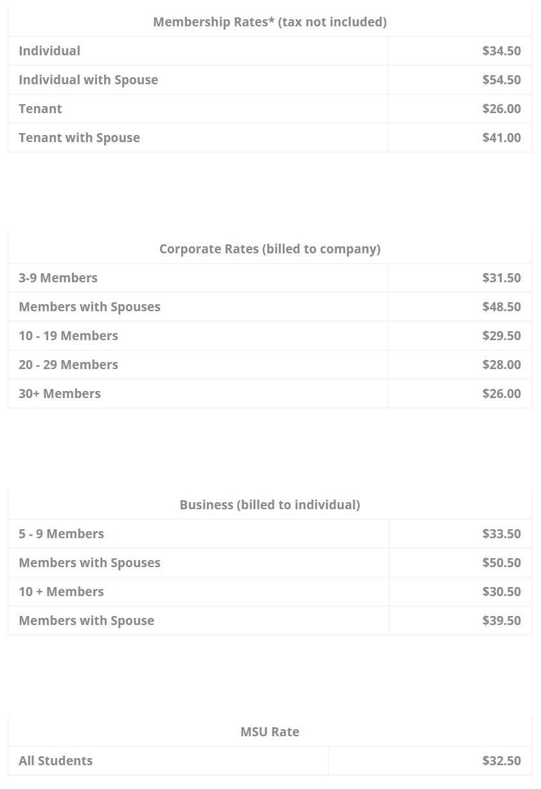This screenshot has width=541, height=789.
Task: Click the $32.50 student rate price
Action: [x=501, y=761]
